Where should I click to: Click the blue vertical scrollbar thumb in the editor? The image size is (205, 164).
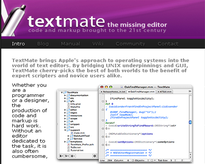tap(190, 122)
